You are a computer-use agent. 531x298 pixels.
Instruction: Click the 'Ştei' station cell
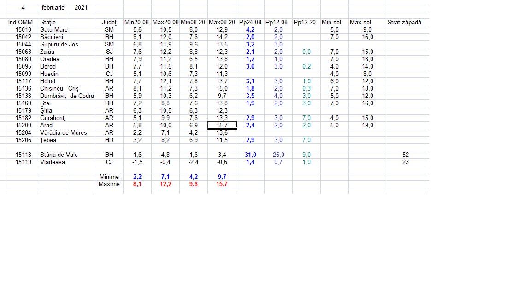tap(53, 103)
